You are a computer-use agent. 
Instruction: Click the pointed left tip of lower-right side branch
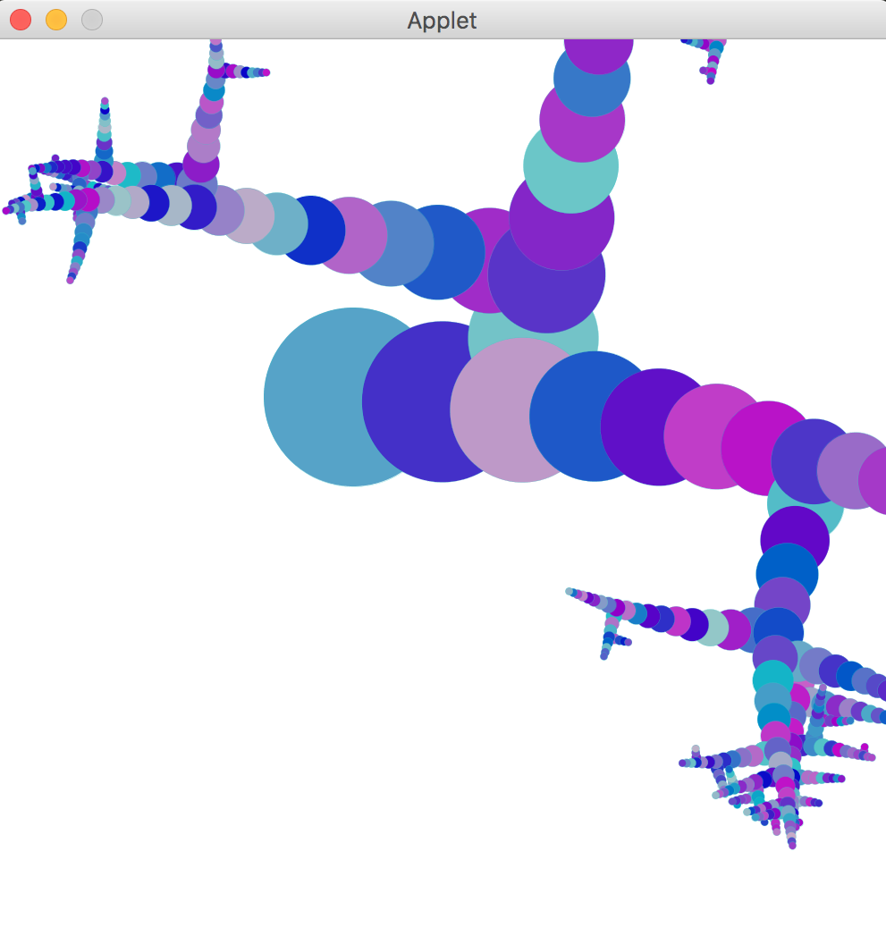(x=570, y=591)
